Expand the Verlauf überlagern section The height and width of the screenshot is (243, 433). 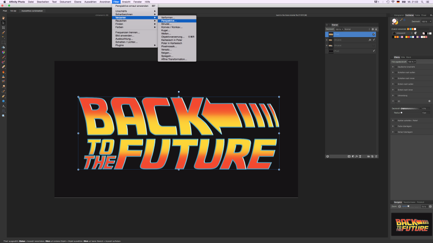tap(393, 132)
